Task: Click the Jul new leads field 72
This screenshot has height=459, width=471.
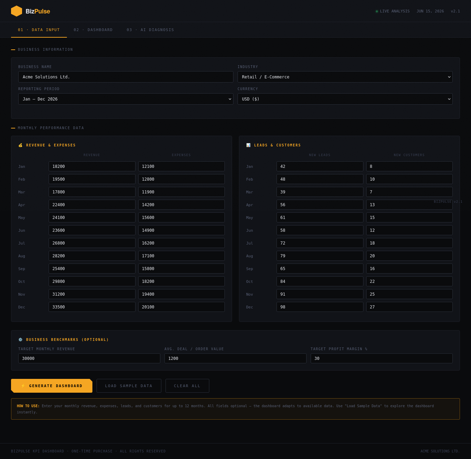Action: (320, 243)
